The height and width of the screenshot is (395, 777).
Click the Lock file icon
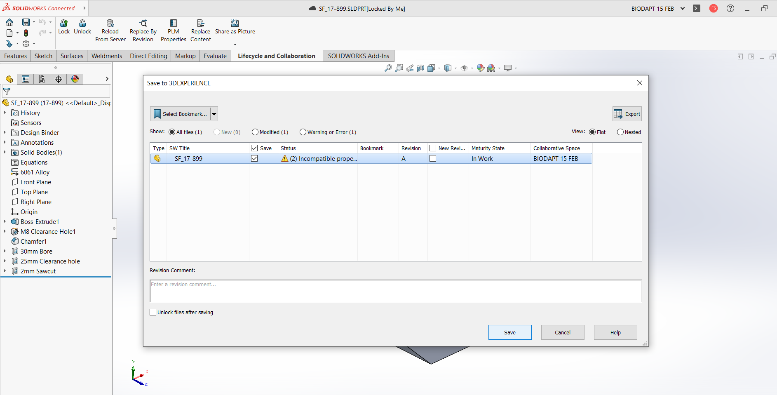pos(64,24)
